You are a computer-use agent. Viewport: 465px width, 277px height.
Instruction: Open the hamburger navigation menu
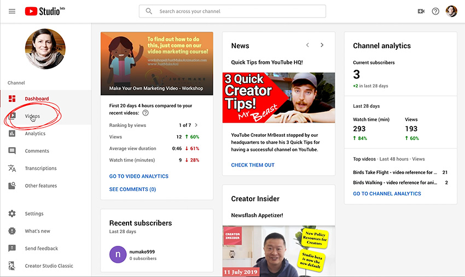12,11
